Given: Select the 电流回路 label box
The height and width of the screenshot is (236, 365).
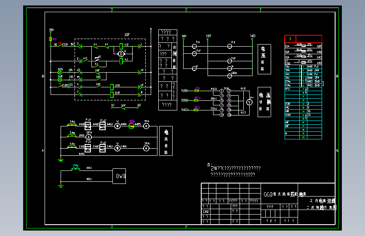Looking at the screenshot, I should coord(166,141).
